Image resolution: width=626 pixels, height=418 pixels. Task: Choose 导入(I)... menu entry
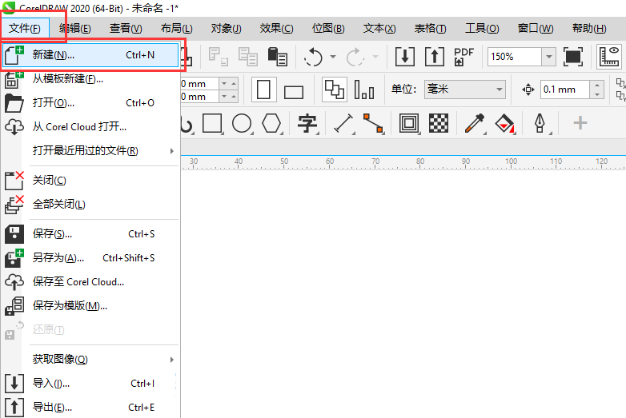[x=90, y=384]
